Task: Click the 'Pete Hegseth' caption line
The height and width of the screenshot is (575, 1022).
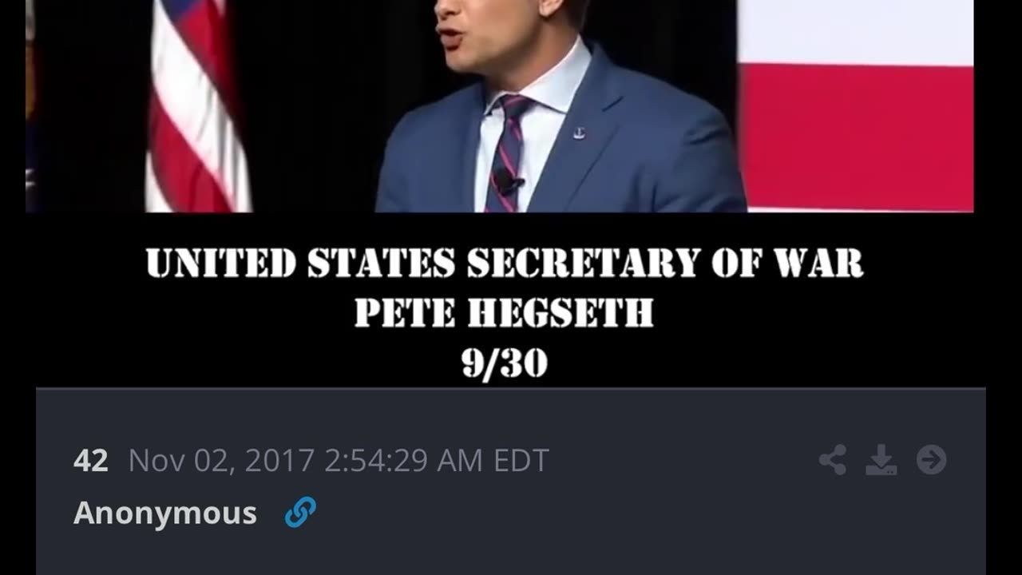Action: pos(505,314)
